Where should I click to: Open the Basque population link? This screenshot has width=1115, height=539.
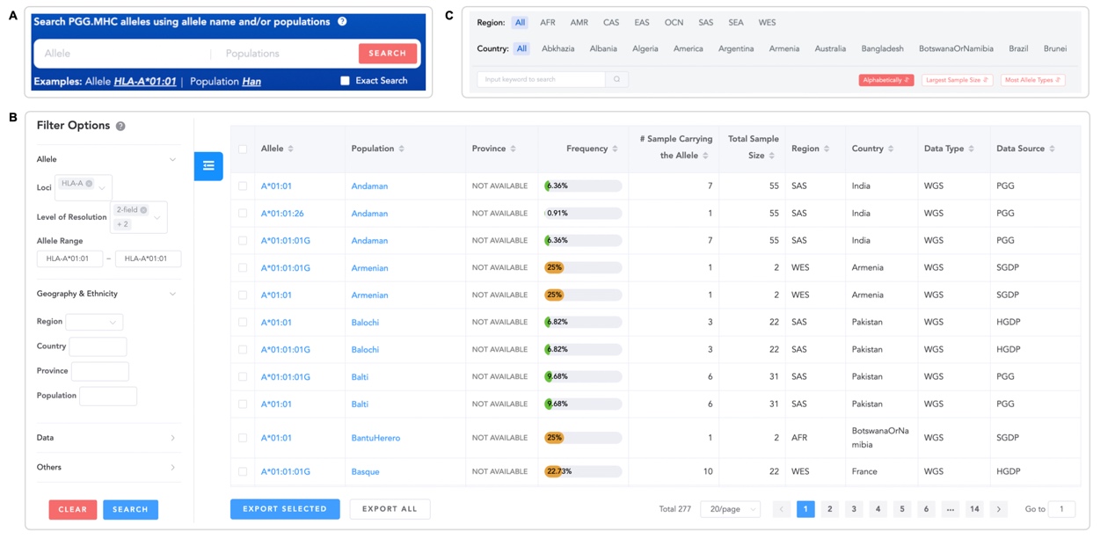tap(365, 472)
